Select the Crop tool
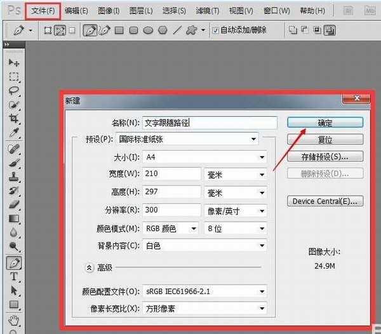381x334 pixels. pos(13,119)
